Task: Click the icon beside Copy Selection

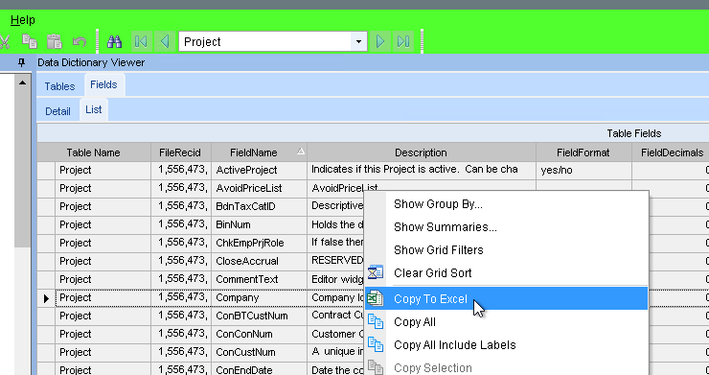Action: click(376, 367)
